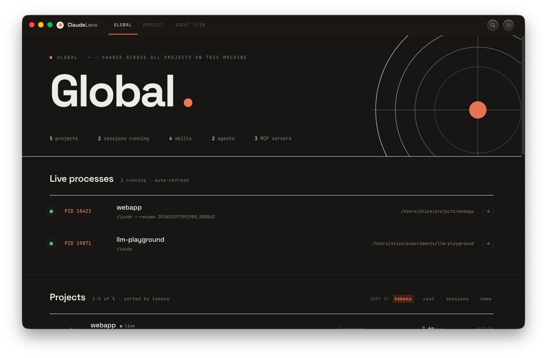This screenshot has width=547, height=358.
Task: Click the ClaudeLens app title
Action: point(83,25)
